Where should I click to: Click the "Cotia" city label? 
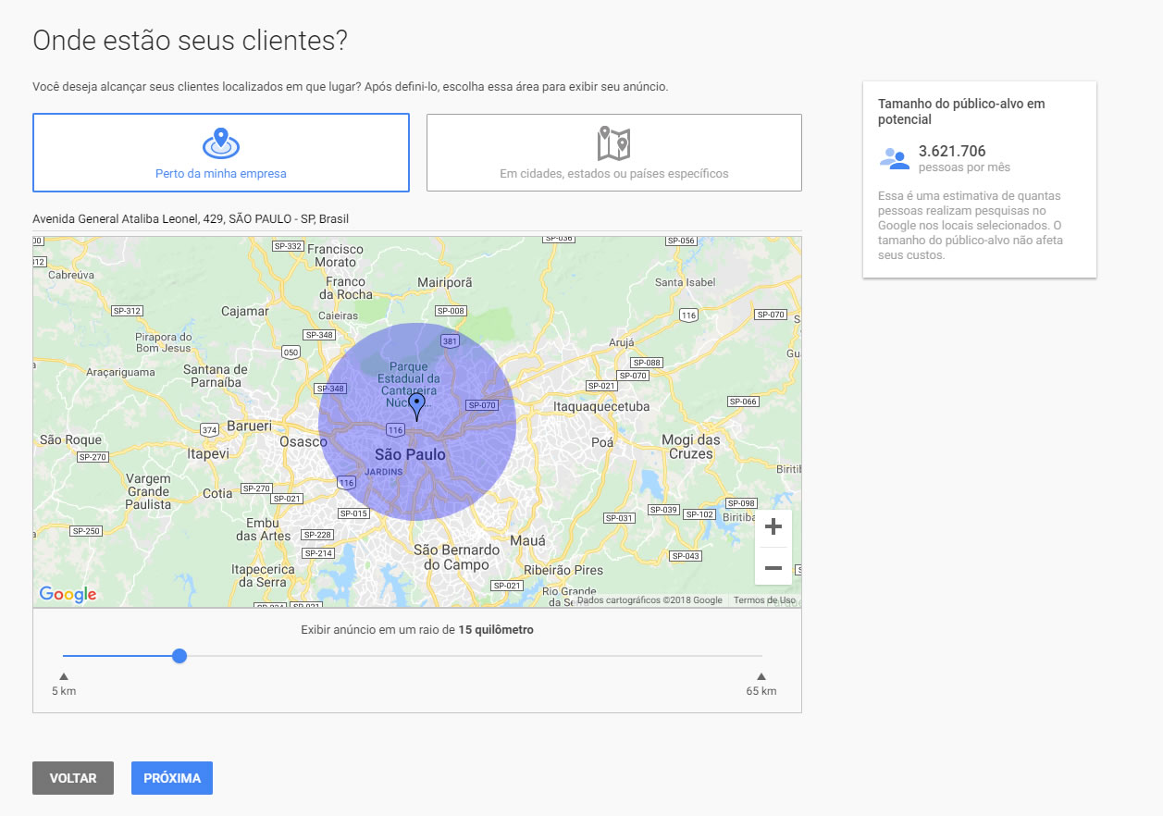click(217, 493)
